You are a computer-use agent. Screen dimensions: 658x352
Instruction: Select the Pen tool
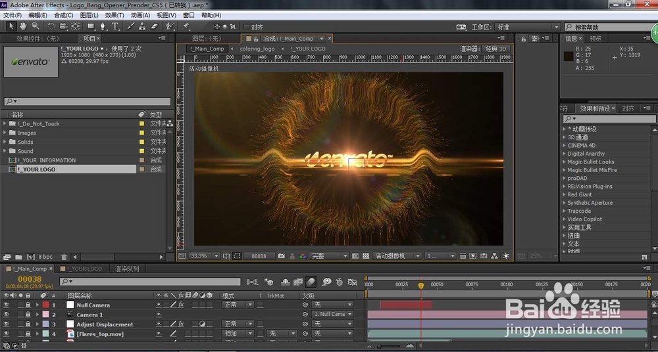[x=104, y=26]
